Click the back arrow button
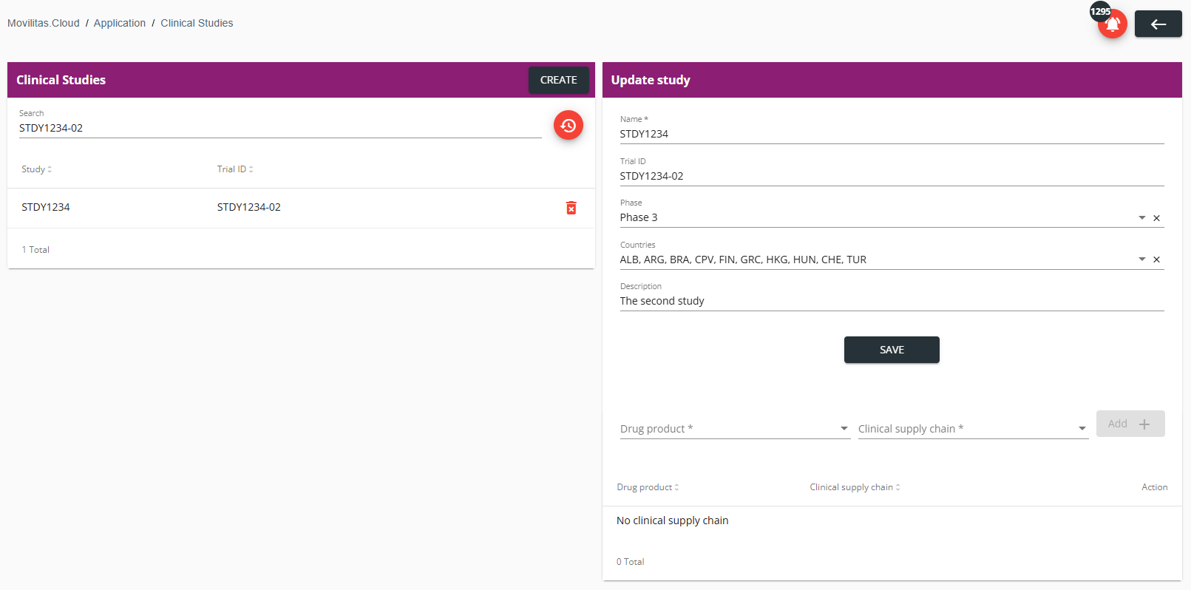This screenshot has height=590, width=1191. [x=1158, y=24]
